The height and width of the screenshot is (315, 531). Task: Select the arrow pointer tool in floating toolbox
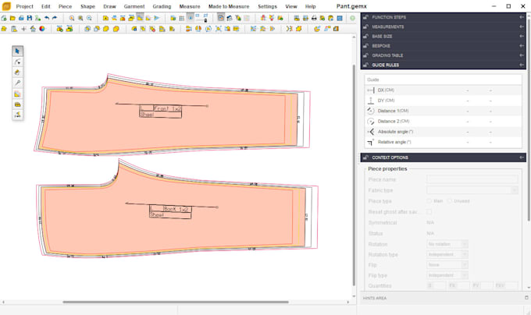click(x=18, y=50)
